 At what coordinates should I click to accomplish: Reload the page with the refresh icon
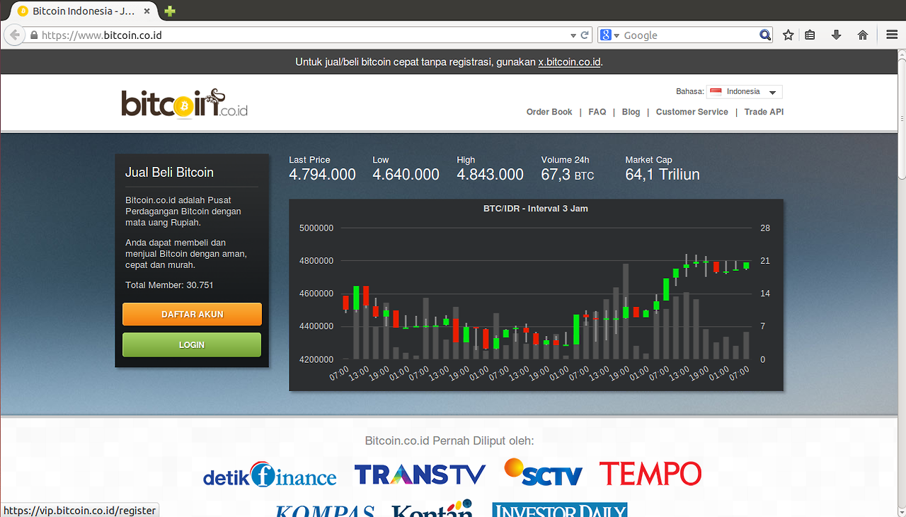[x=585, y=35]
